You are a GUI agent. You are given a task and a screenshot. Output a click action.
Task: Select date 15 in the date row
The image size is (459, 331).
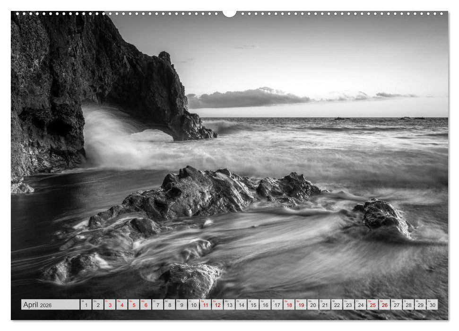(252, 305)
